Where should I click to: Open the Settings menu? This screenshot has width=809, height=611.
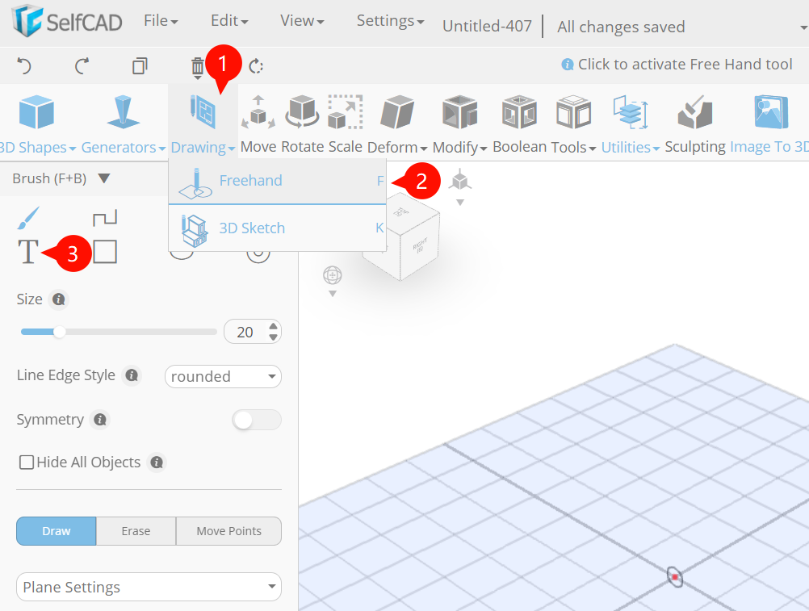click(390, 21)
